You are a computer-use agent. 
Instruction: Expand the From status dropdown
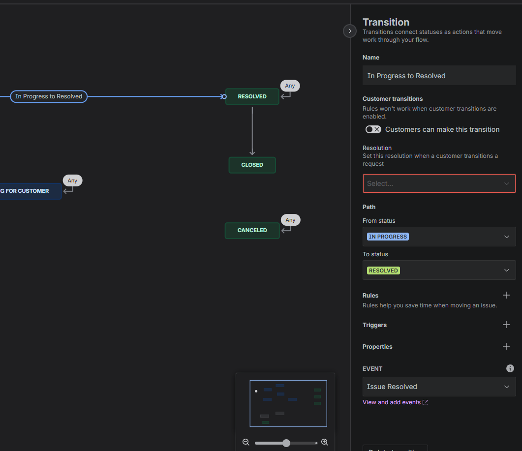point(439,237)
